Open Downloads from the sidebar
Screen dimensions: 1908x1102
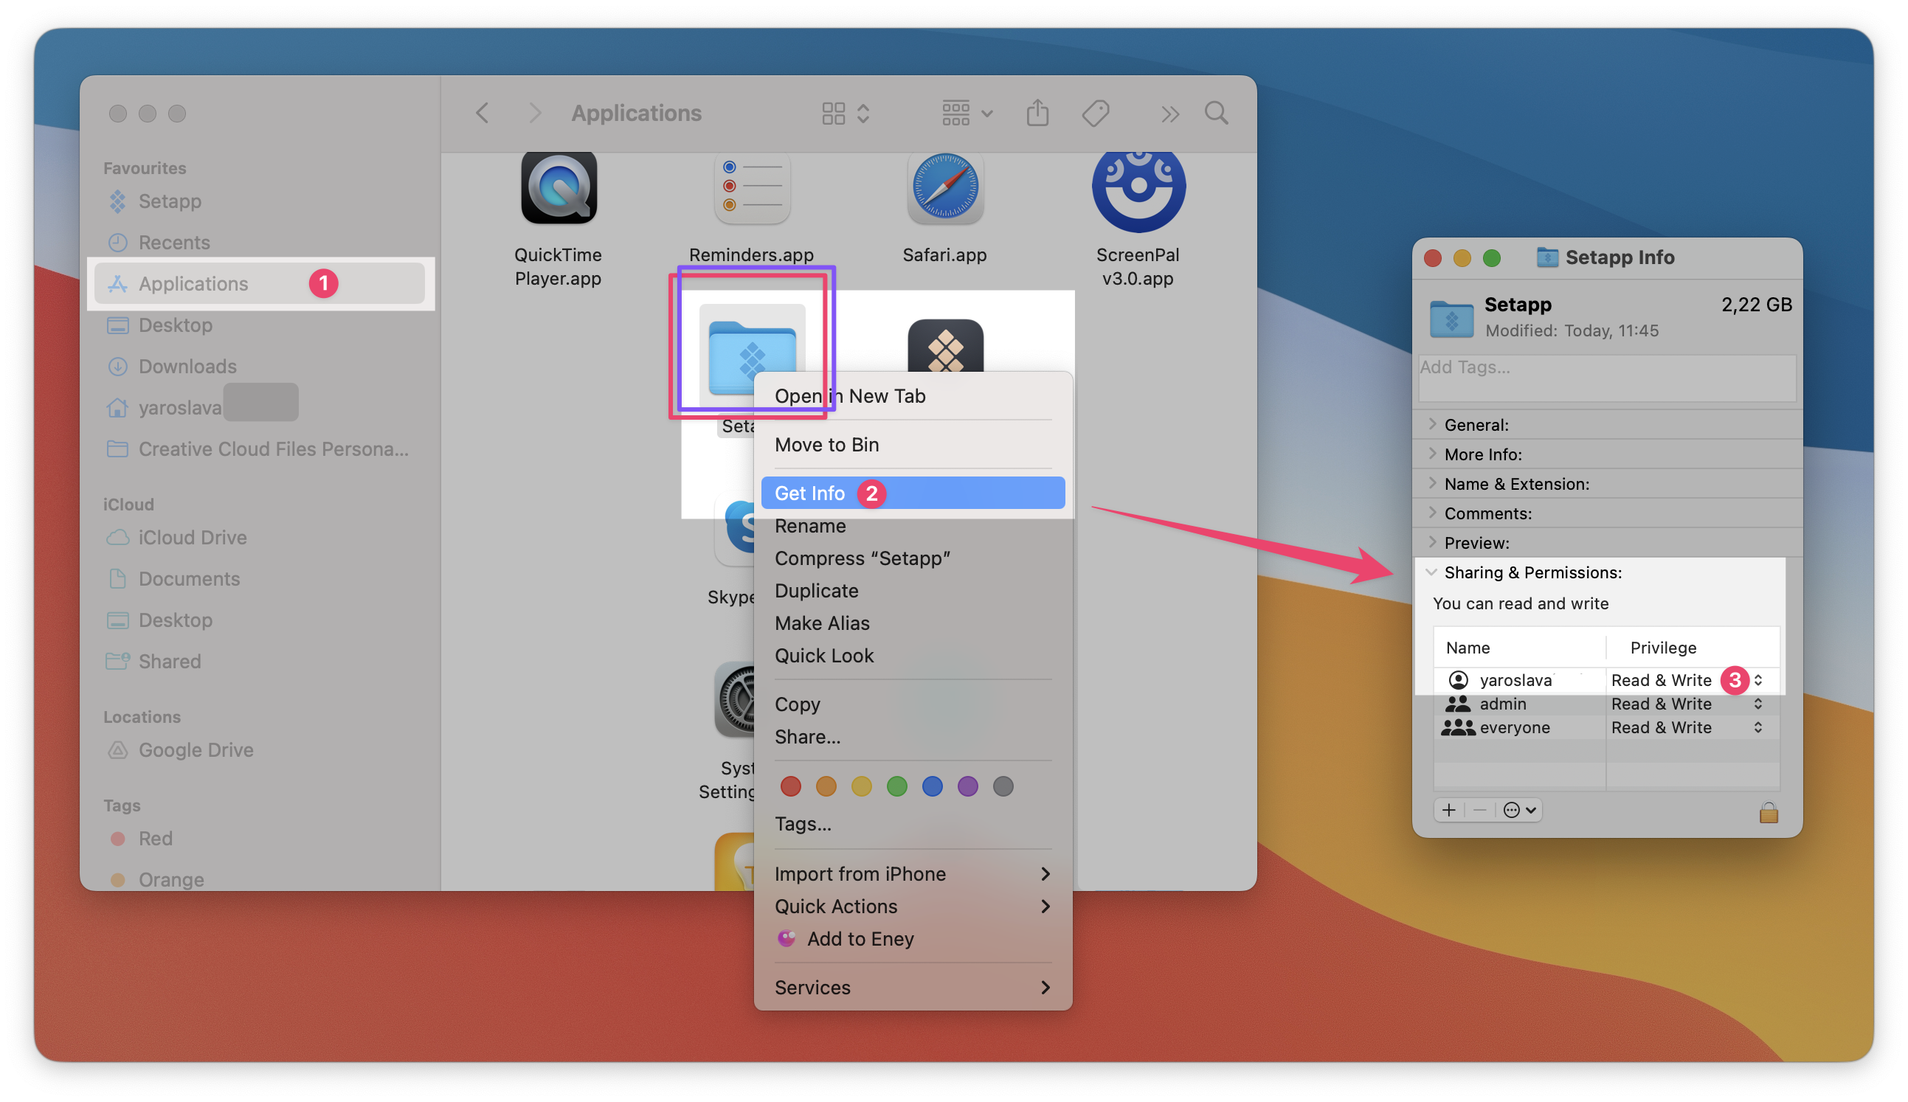pyautogui.click(x=186, y=367)
